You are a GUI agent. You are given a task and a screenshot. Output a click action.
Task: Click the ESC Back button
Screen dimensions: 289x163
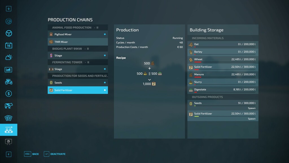coord(32,154)
